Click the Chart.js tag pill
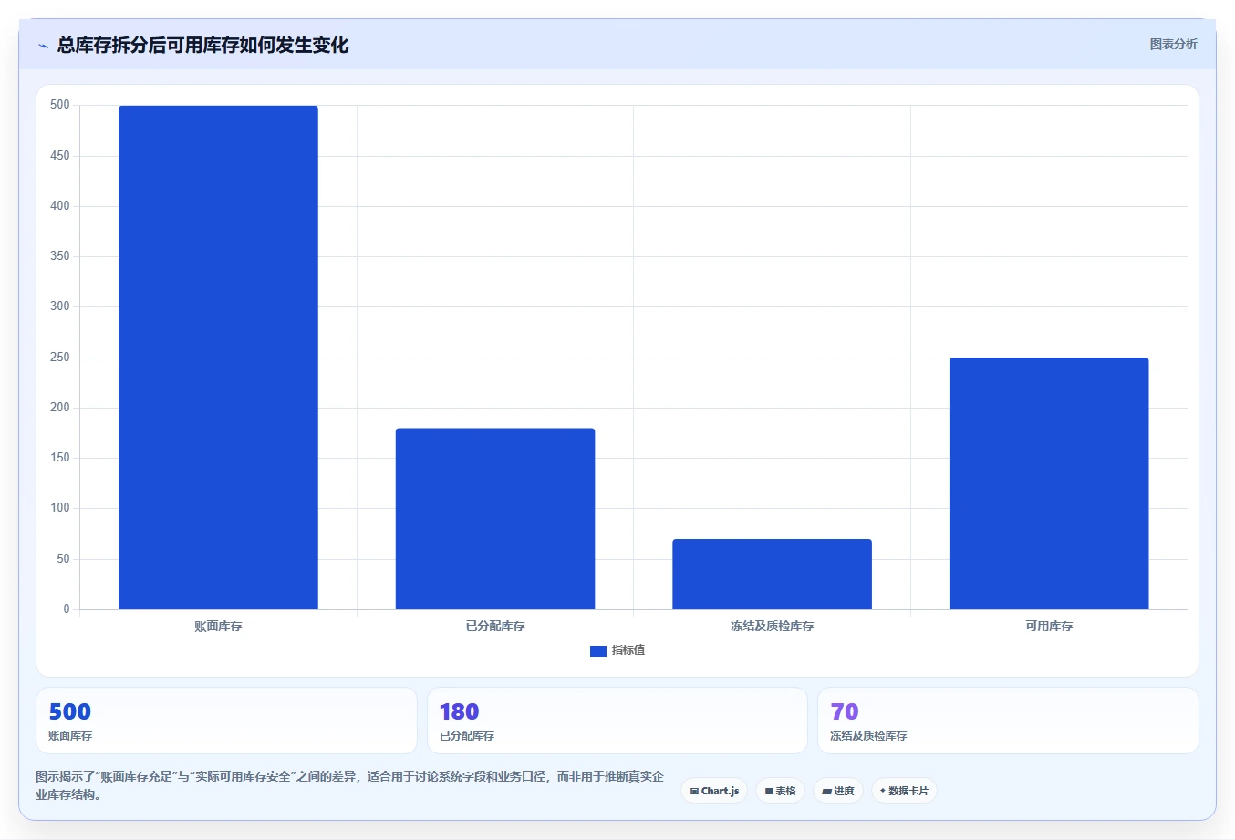Viewport: 1235px width, 840px height. pos(714,791)
